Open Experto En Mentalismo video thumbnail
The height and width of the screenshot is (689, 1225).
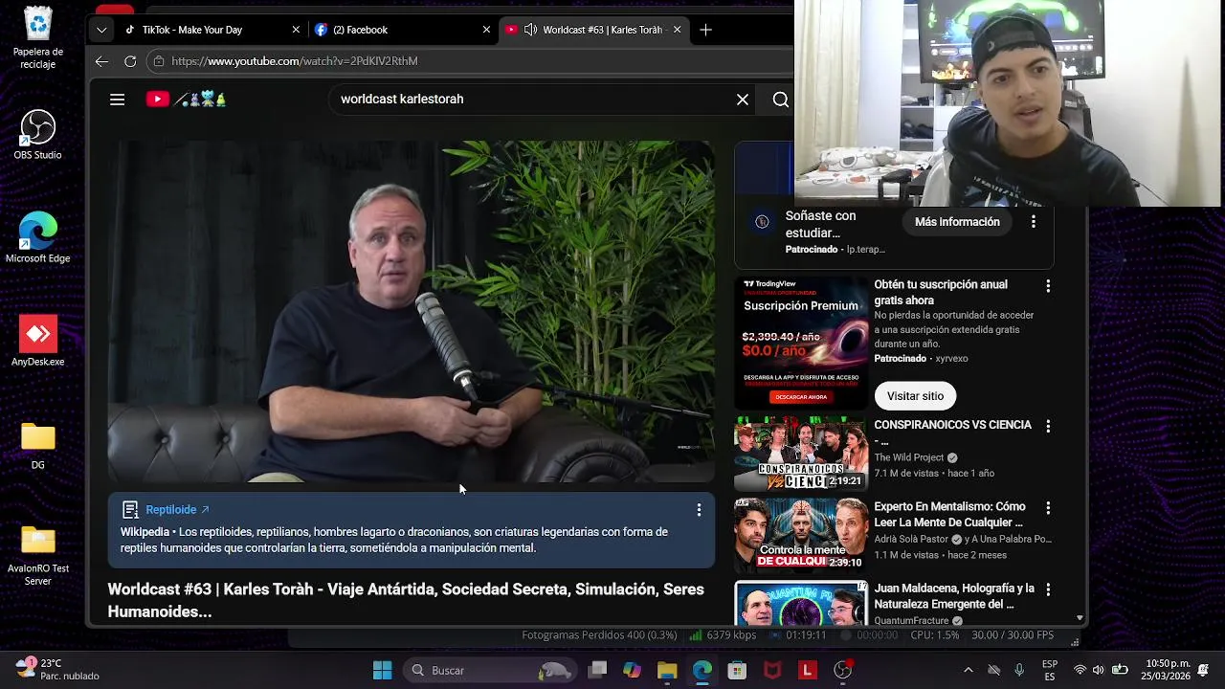pyautogui.click(x=801, y=535)
